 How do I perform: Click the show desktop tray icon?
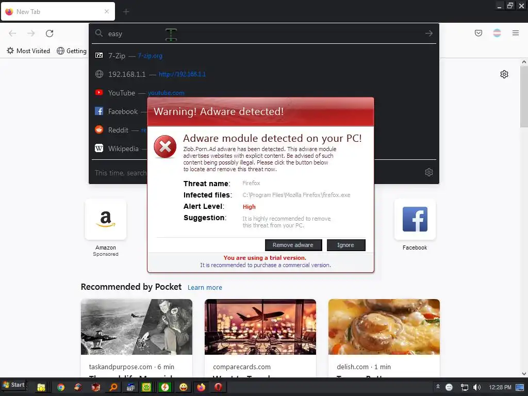click(520, 387)
